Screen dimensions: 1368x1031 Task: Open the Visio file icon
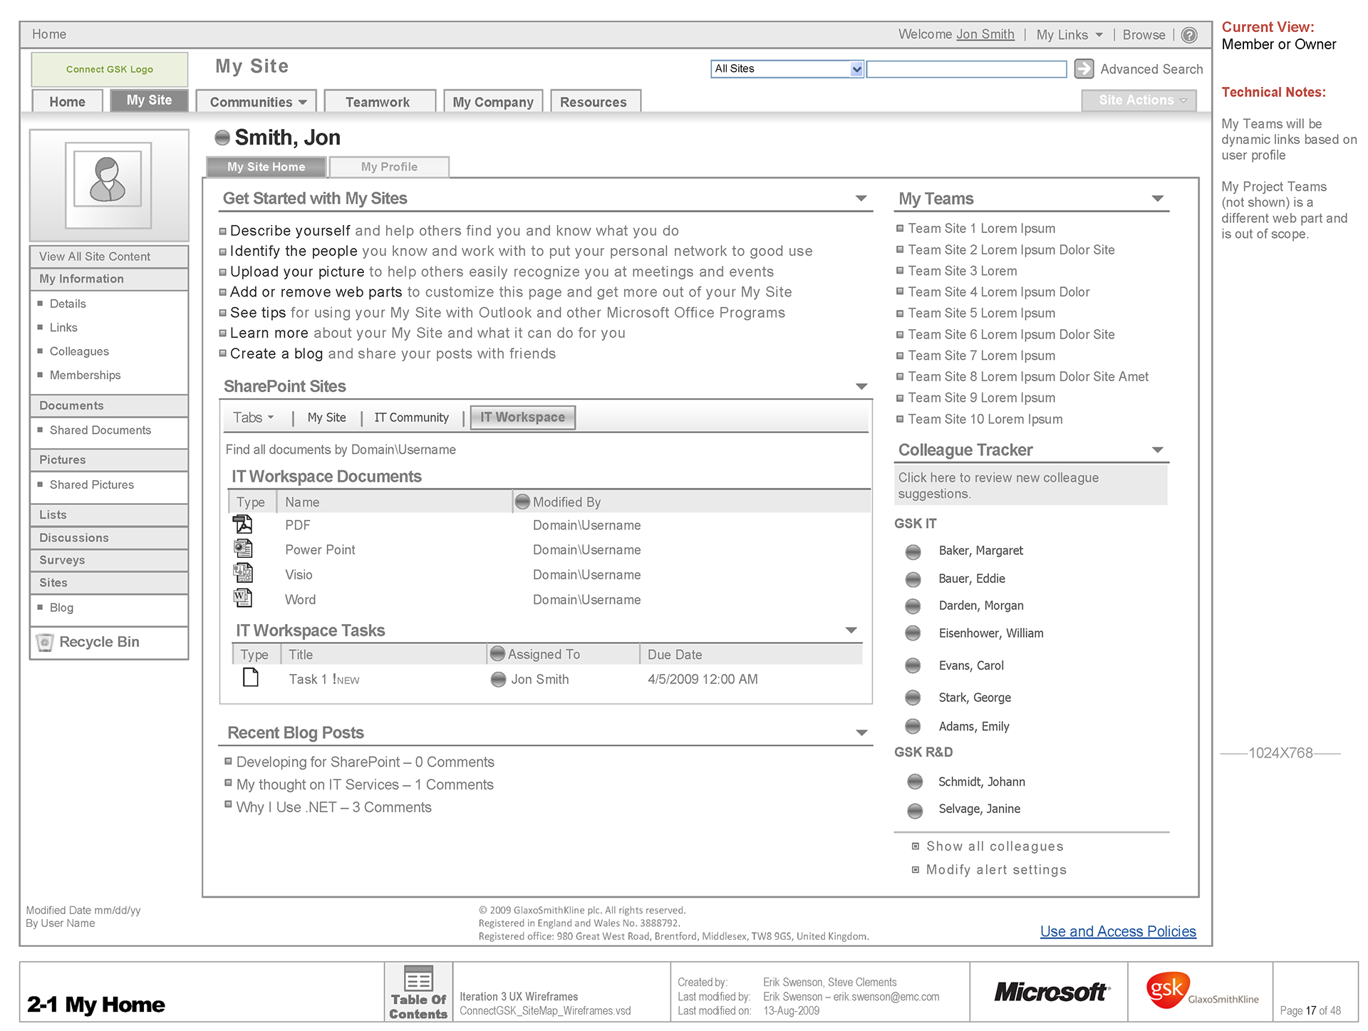243,574
